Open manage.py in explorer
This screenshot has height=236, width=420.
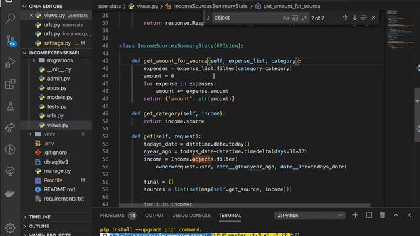click(56, 171)
